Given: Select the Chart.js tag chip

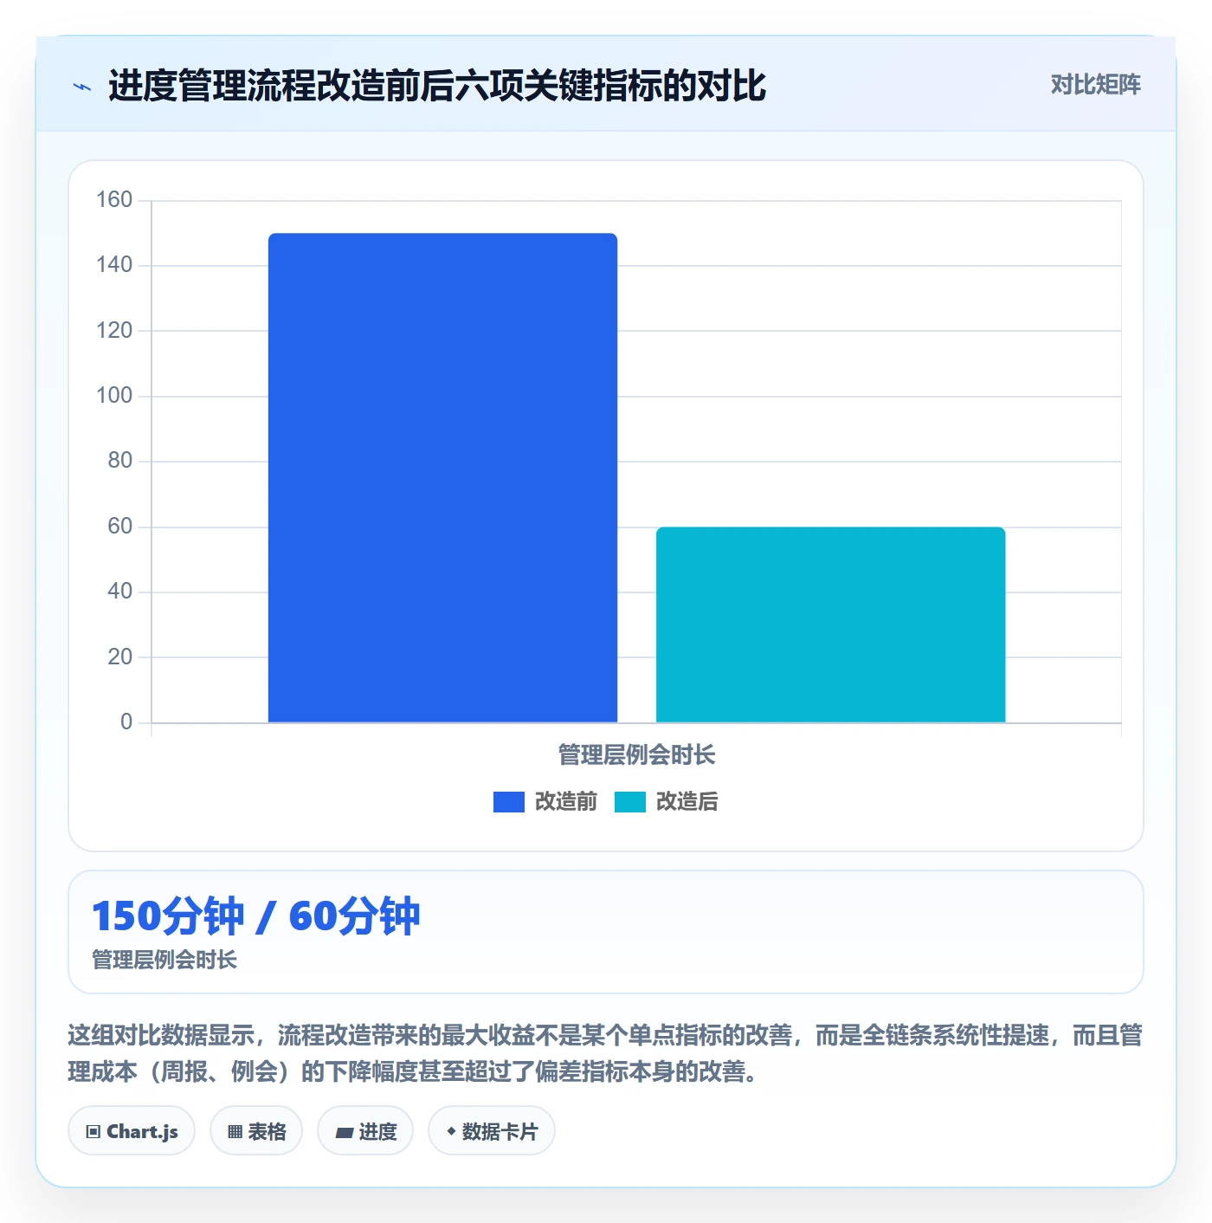Looking at the screenshot, I should [x=132, y=1131].
